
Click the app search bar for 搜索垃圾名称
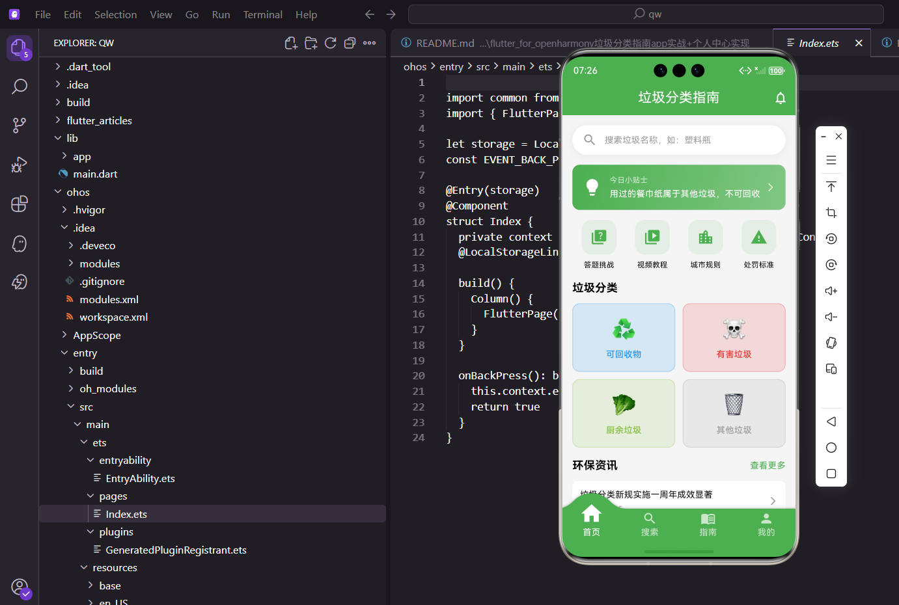point(678,140)
